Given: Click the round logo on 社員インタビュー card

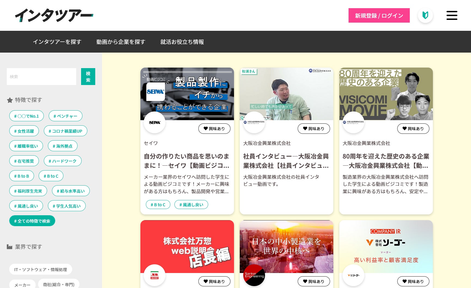Looking at the screenshot, I should pyautogui.click(x=254, y=122).
